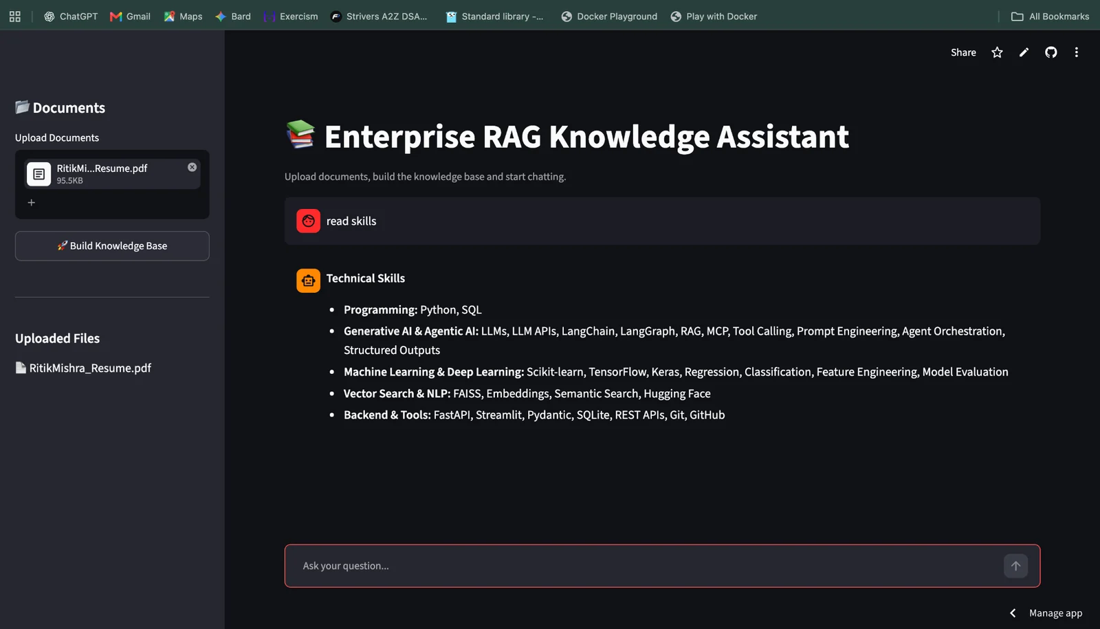Image resolution: width=1100 pixels, height=629 pixels.
Task: Send the question with the arrow button
Action: pyautogui.click(x=1015, y=566)
